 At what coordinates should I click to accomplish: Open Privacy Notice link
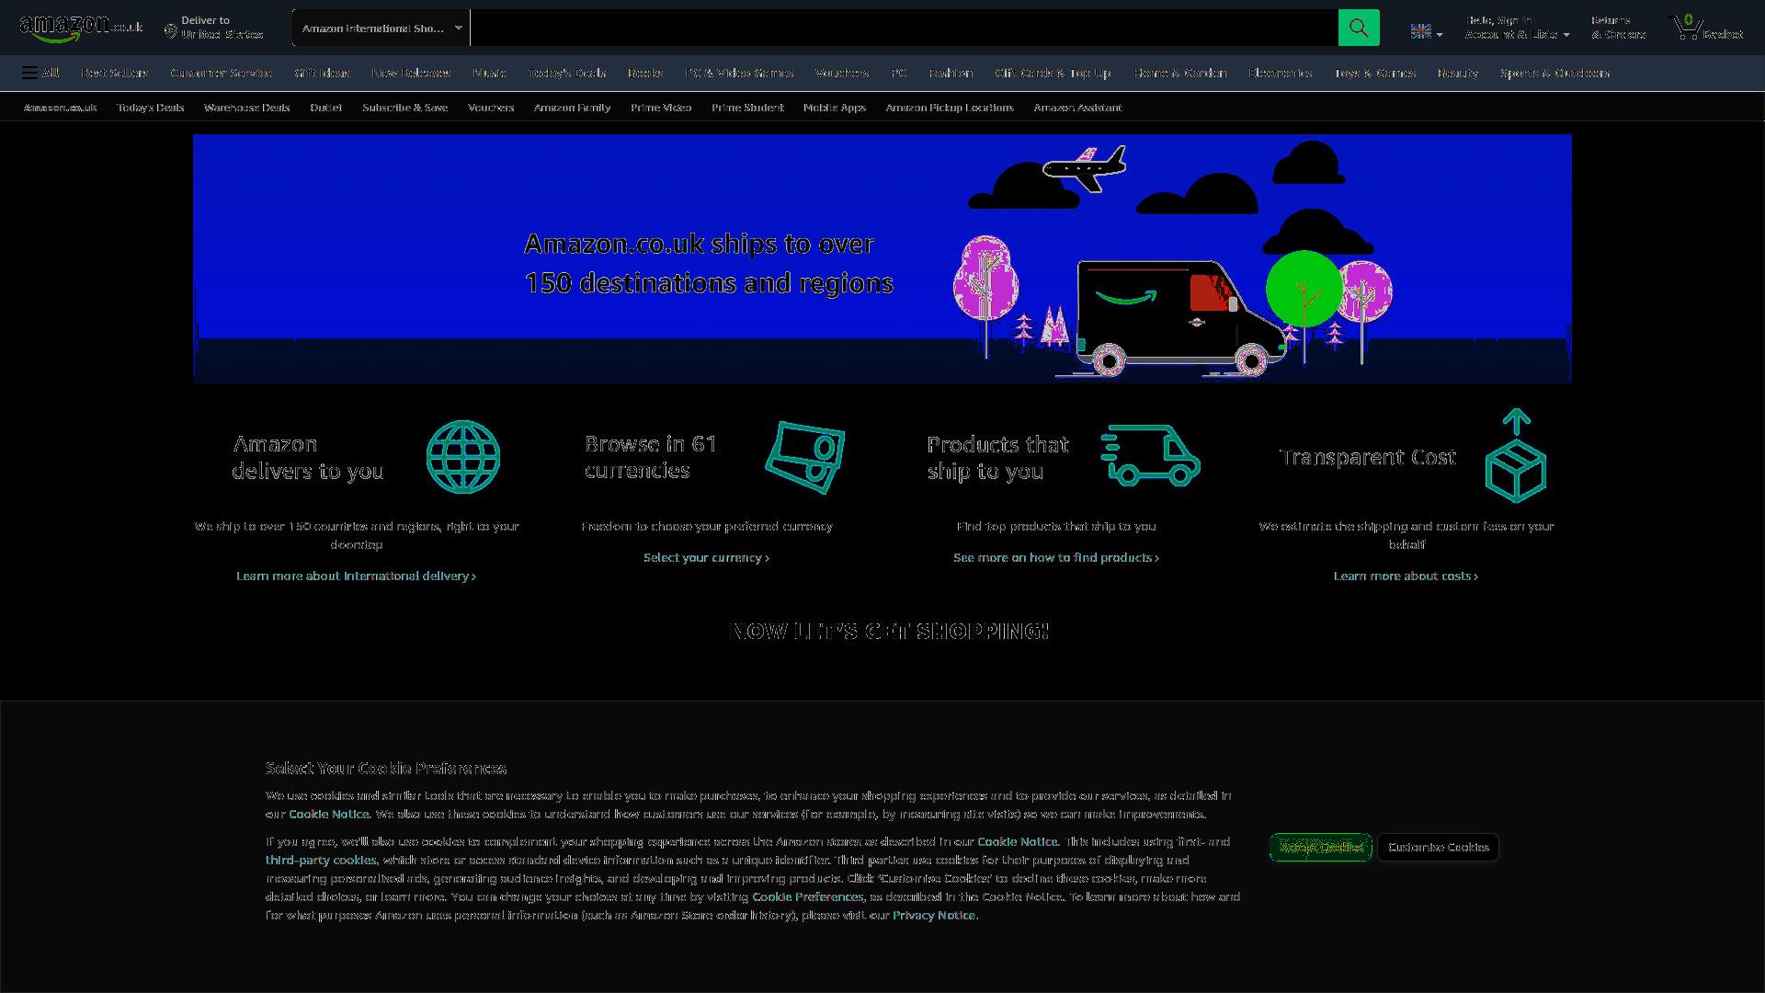[933, 915]
